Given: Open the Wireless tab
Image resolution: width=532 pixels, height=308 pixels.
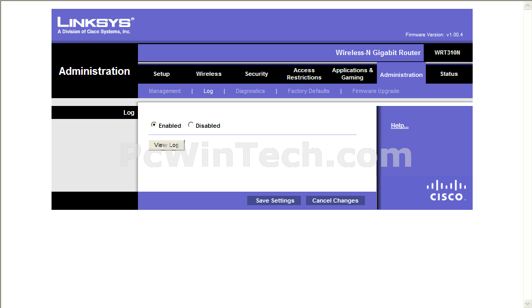Looking at the screenshot, I should coord(209,74).
